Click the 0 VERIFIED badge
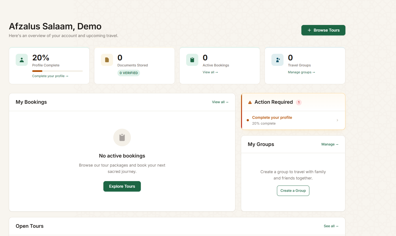 pyautogui.click(x=129, y=73)
